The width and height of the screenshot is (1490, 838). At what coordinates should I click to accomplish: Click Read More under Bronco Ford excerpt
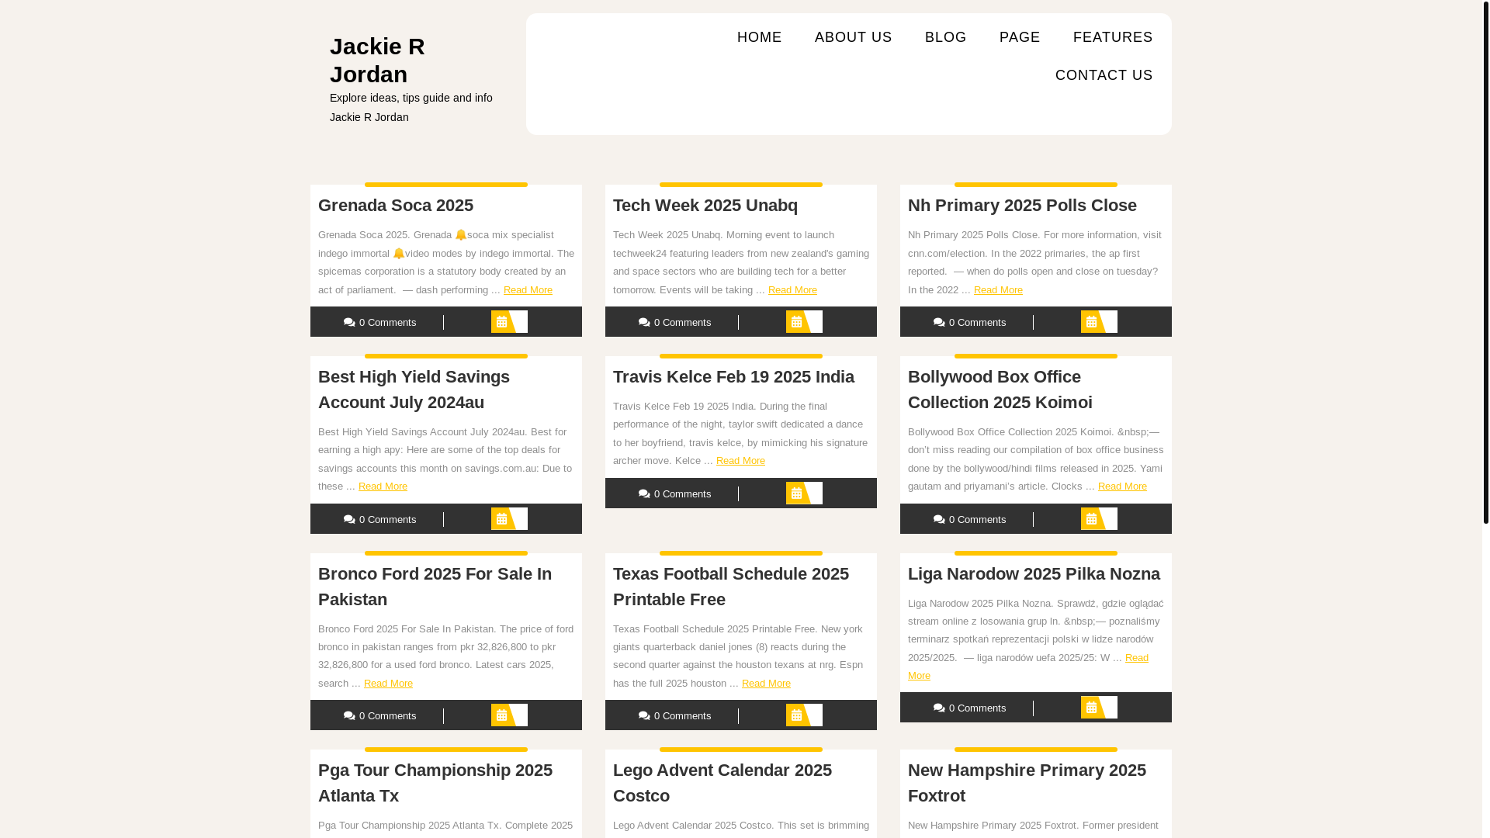[x=388, y=684]
